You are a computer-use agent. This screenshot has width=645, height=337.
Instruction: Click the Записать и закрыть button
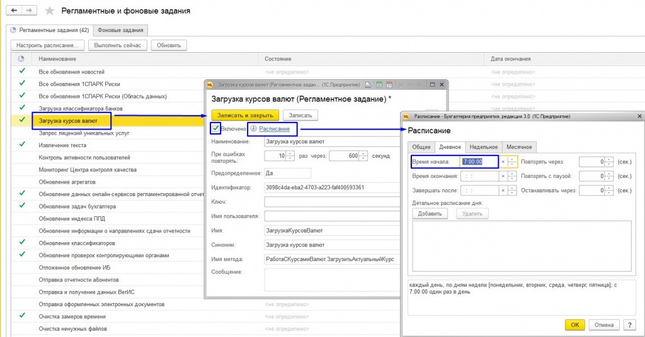tap(244, 115)
